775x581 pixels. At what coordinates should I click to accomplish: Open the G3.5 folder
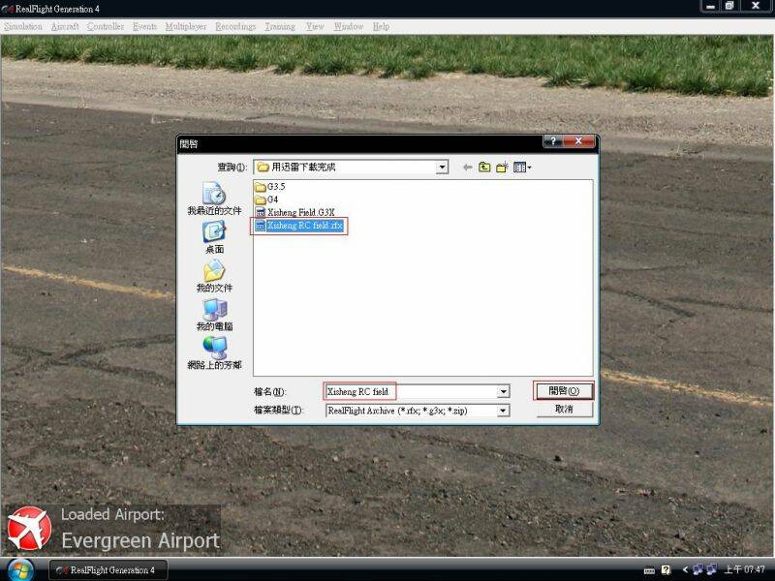click(270, 187)
